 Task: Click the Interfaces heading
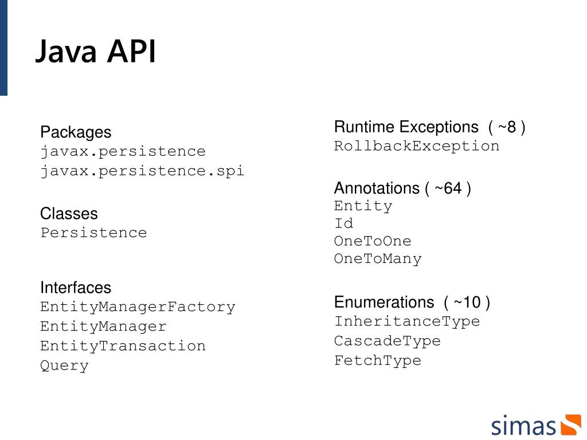click(76, 288)
